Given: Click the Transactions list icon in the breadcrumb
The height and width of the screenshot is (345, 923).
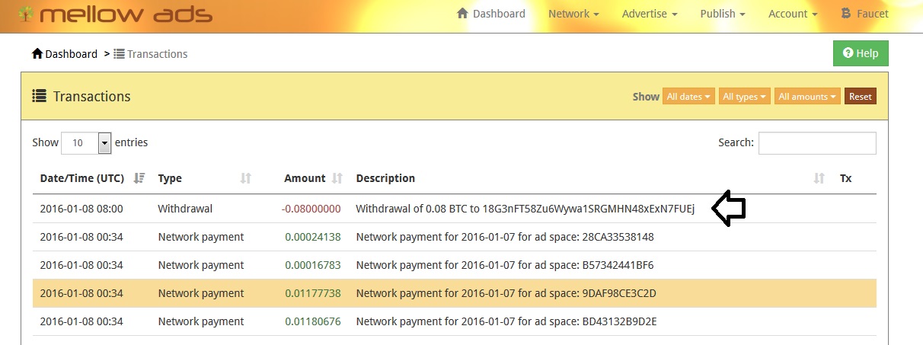Looking at the screenshot, I should click(119, 54).
